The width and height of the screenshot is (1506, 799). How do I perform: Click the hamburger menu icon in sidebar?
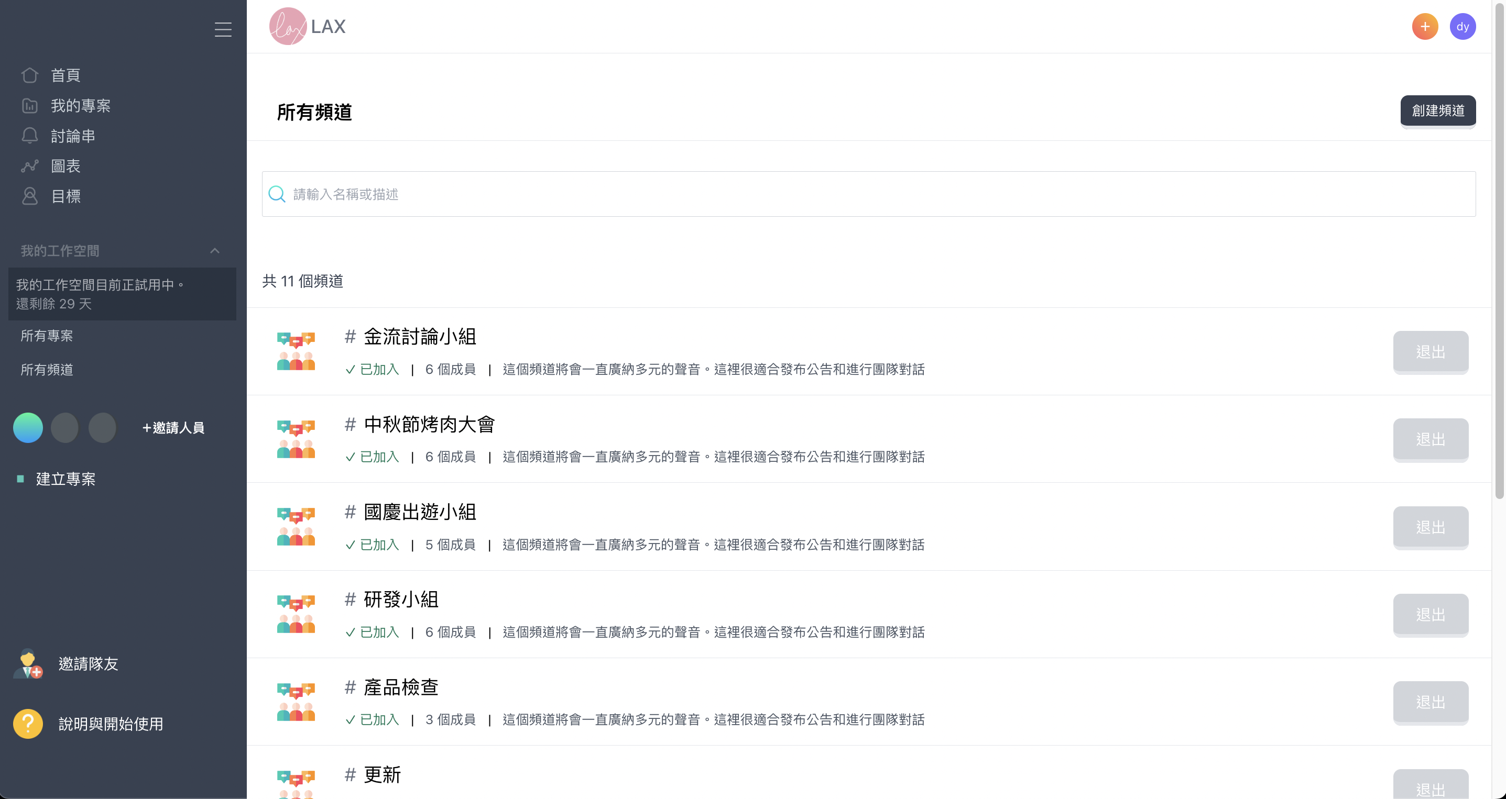point(223,29)
